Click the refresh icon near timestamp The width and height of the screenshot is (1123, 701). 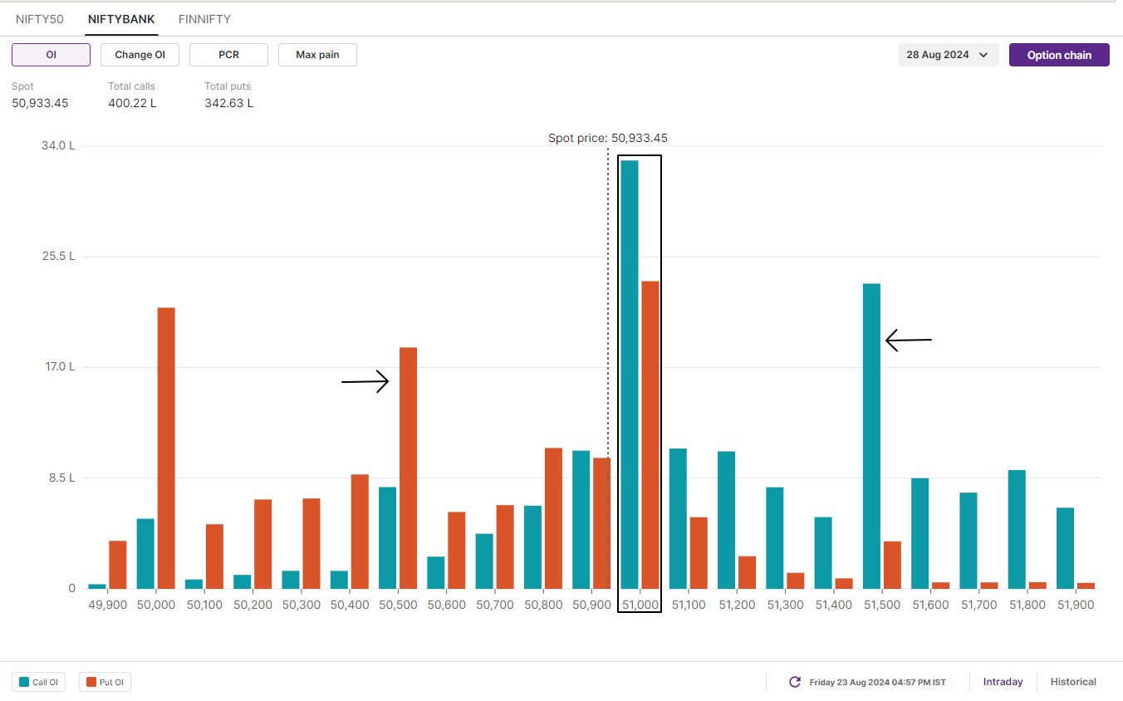(x=795, y=682)
